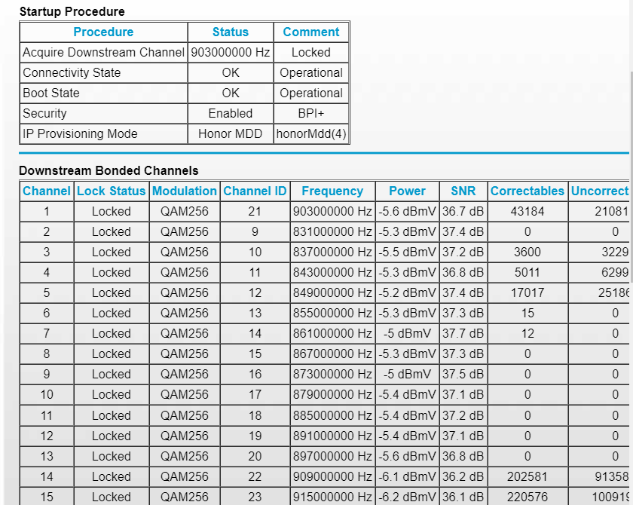Select frequency 915000000 Hz cell
Screen dimensions: 633x505
[x=332, y=497]
